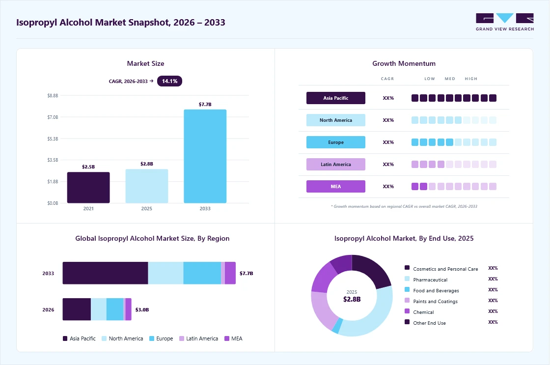Click the MED column header

click(450, 79)
